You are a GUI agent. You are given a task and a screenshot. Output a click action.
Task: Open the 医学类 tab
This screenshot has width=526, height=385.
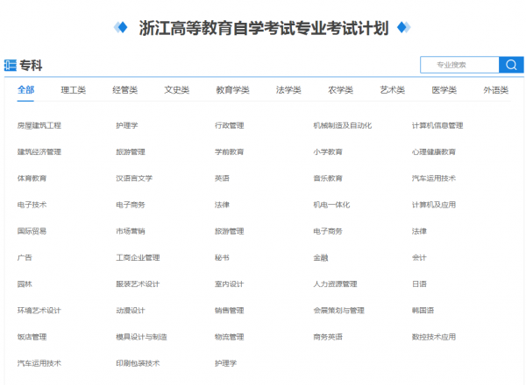coord(444,90)
